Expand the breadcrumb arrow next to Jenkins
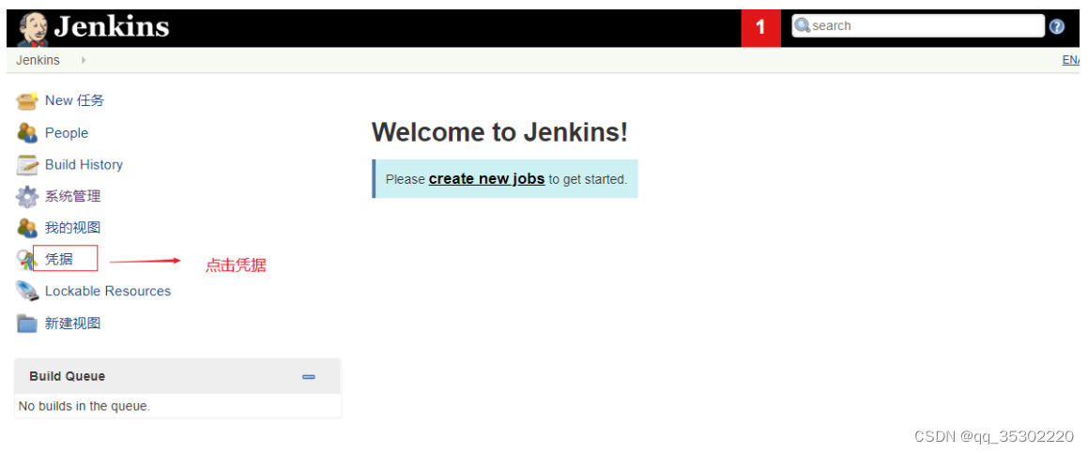1088x453 pixels. 84,60
